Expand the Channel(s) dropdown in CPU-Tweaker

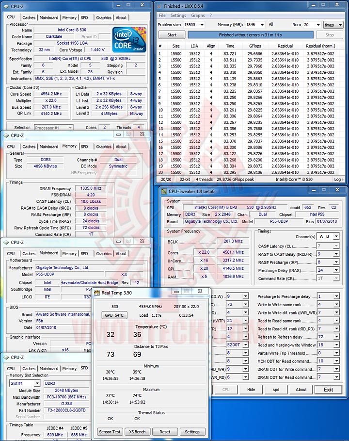click(336, 236)
